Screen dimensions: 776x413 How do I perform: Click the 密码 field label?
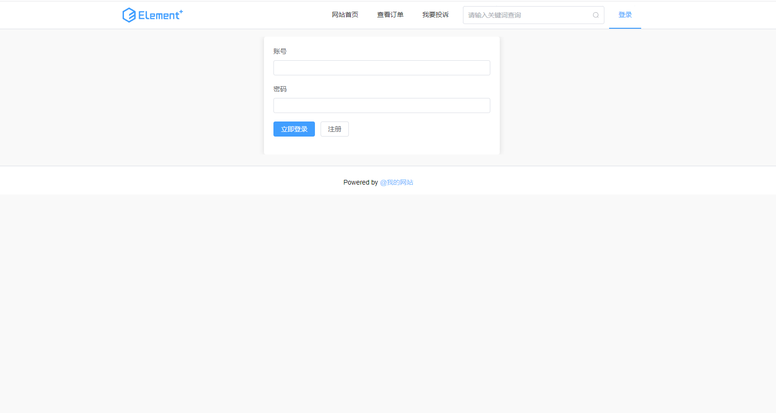280,89
